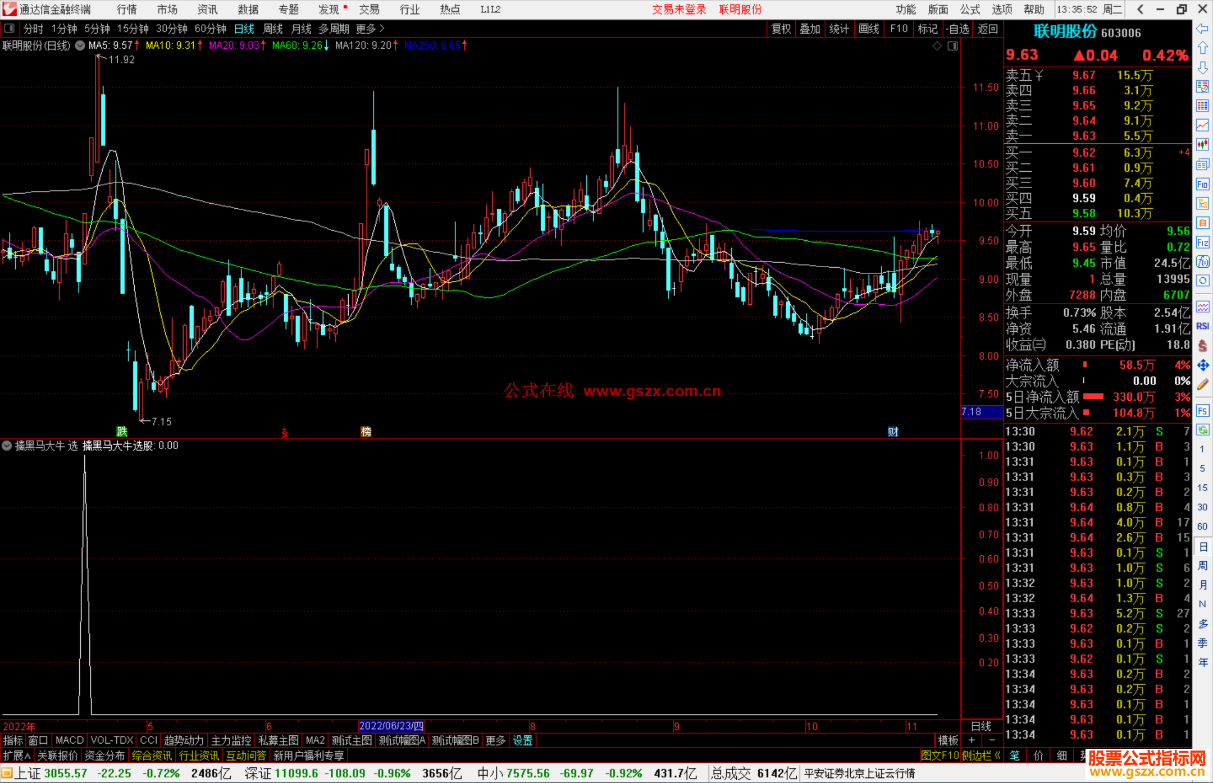Click the up arrow icon in right sidebar
Image resolution: width=1213 pixels, height=783 pixels.
pos(1202,48)
